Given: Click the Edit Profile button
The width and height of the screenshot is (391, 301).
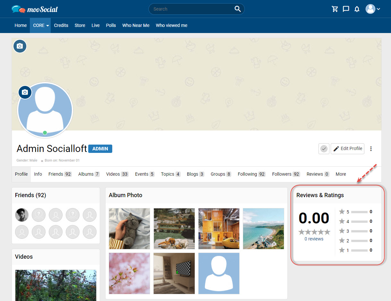Looking at the screenshot, I should coord(347,149).
